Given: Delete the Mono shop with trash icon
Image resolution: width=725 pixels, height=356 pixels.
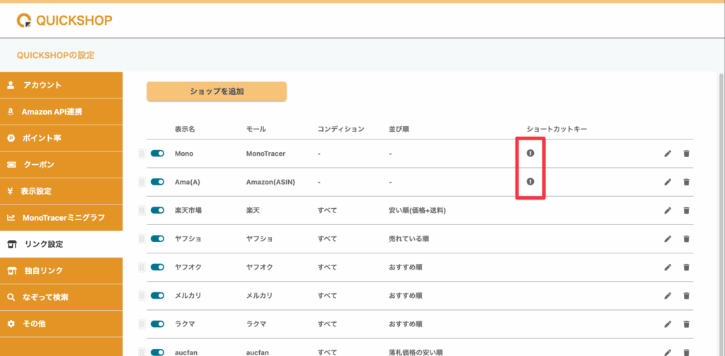Looking at the screenshot, I should click(x=686, y=154).
